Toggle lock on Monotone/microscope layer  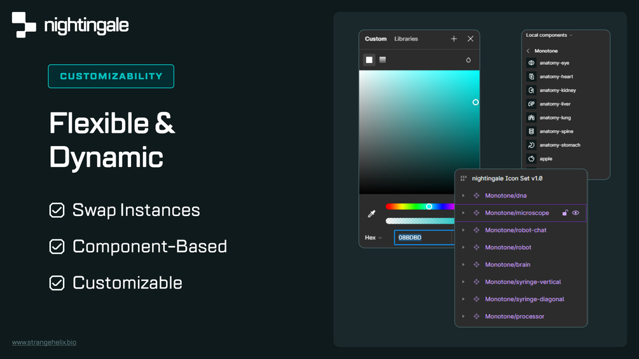[x=565, y=213]
